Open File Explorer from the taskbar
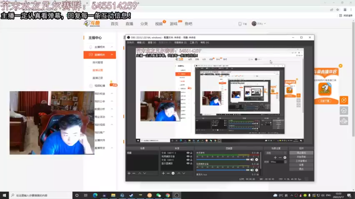Viewport: 355px width, 199px height. pyautogui.click(x=113, y=195)
